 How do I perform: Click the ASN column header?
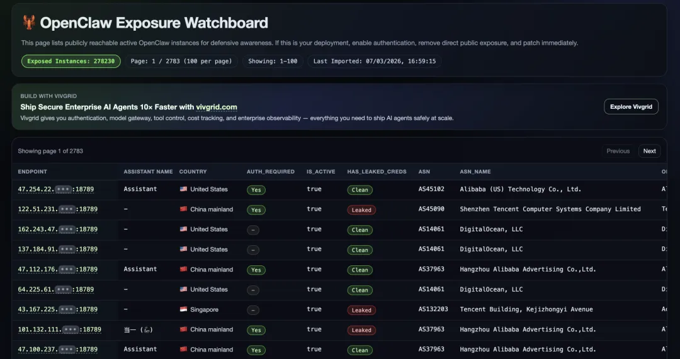[424, 172]
